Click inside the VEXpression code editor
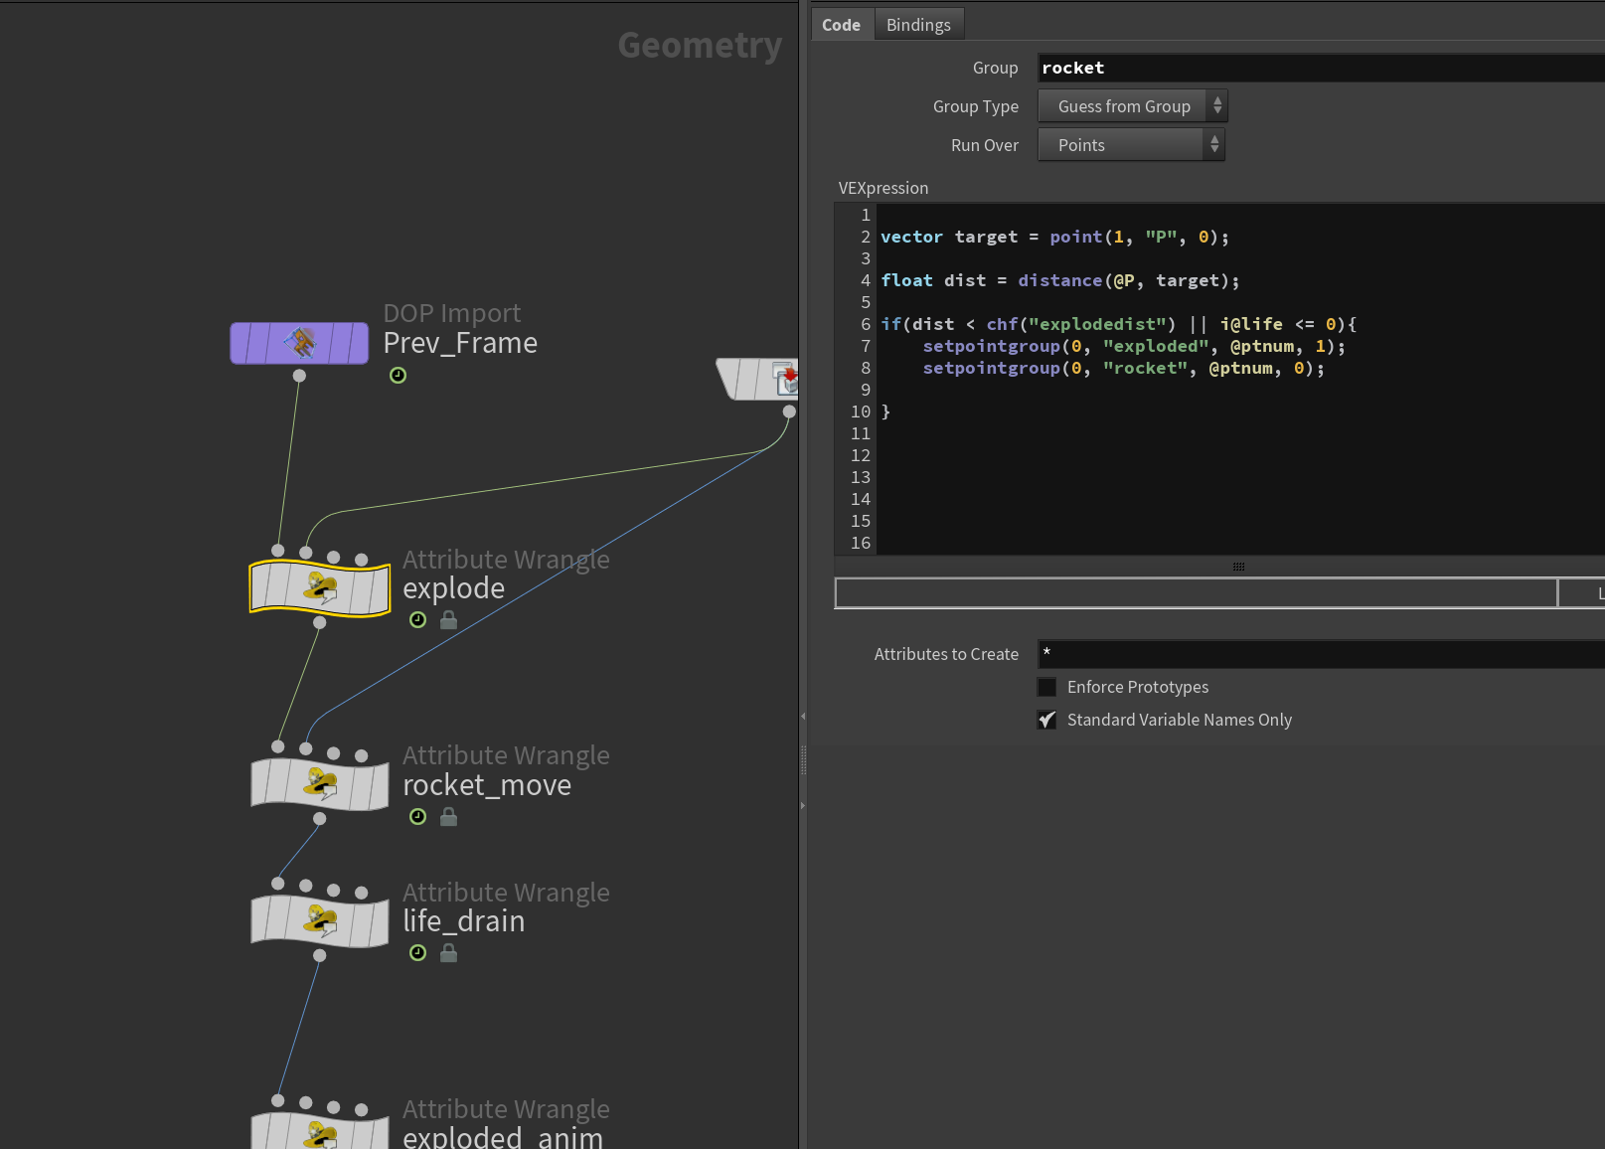The height and width of the screenshot is (1149, 1605). [1239, 379]
